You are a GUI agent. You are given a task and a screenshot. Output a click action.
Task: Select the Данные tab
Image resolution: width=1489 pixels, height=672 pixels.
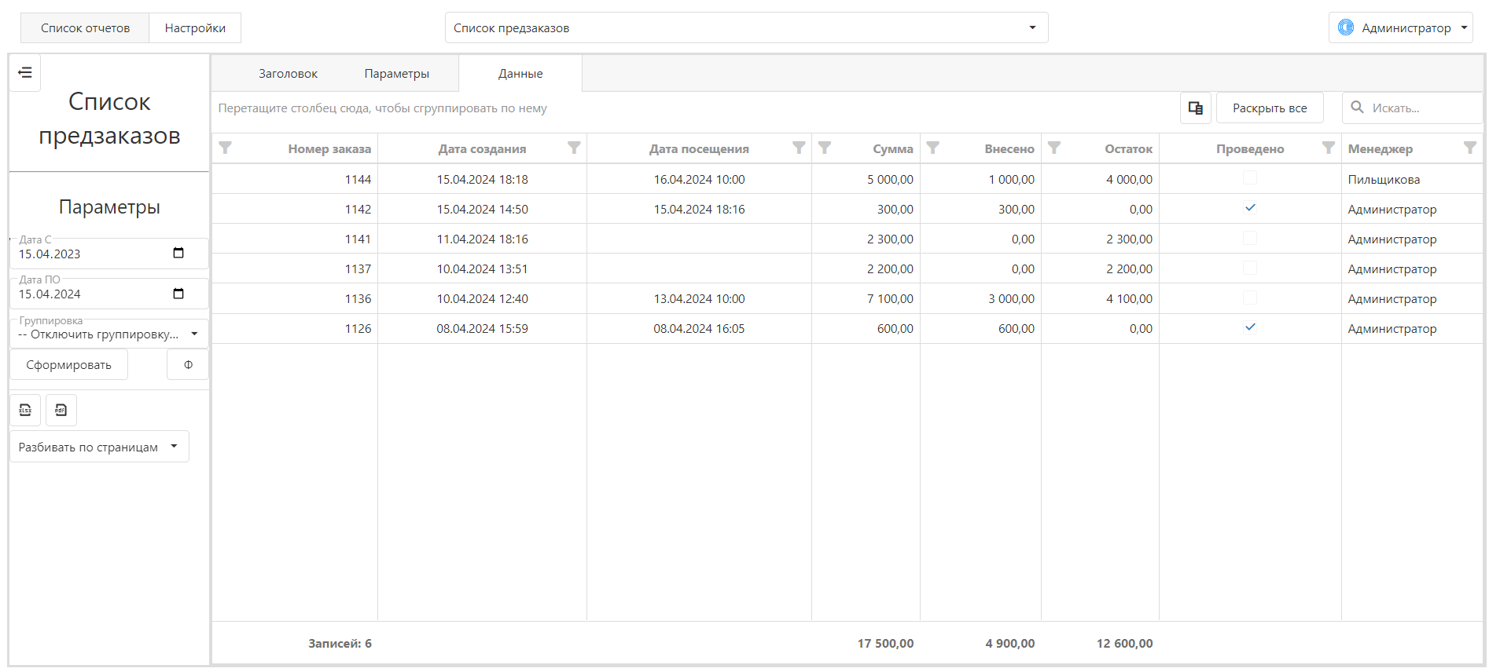tap(520, 74)
